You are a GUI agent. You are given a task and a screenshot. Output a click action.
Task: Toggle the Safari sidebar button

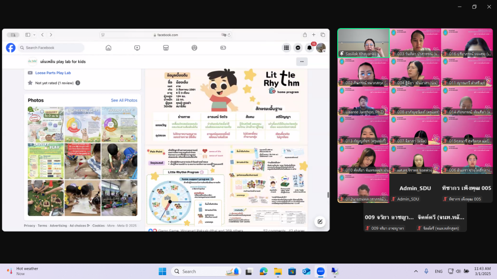[x=28, y=35]
